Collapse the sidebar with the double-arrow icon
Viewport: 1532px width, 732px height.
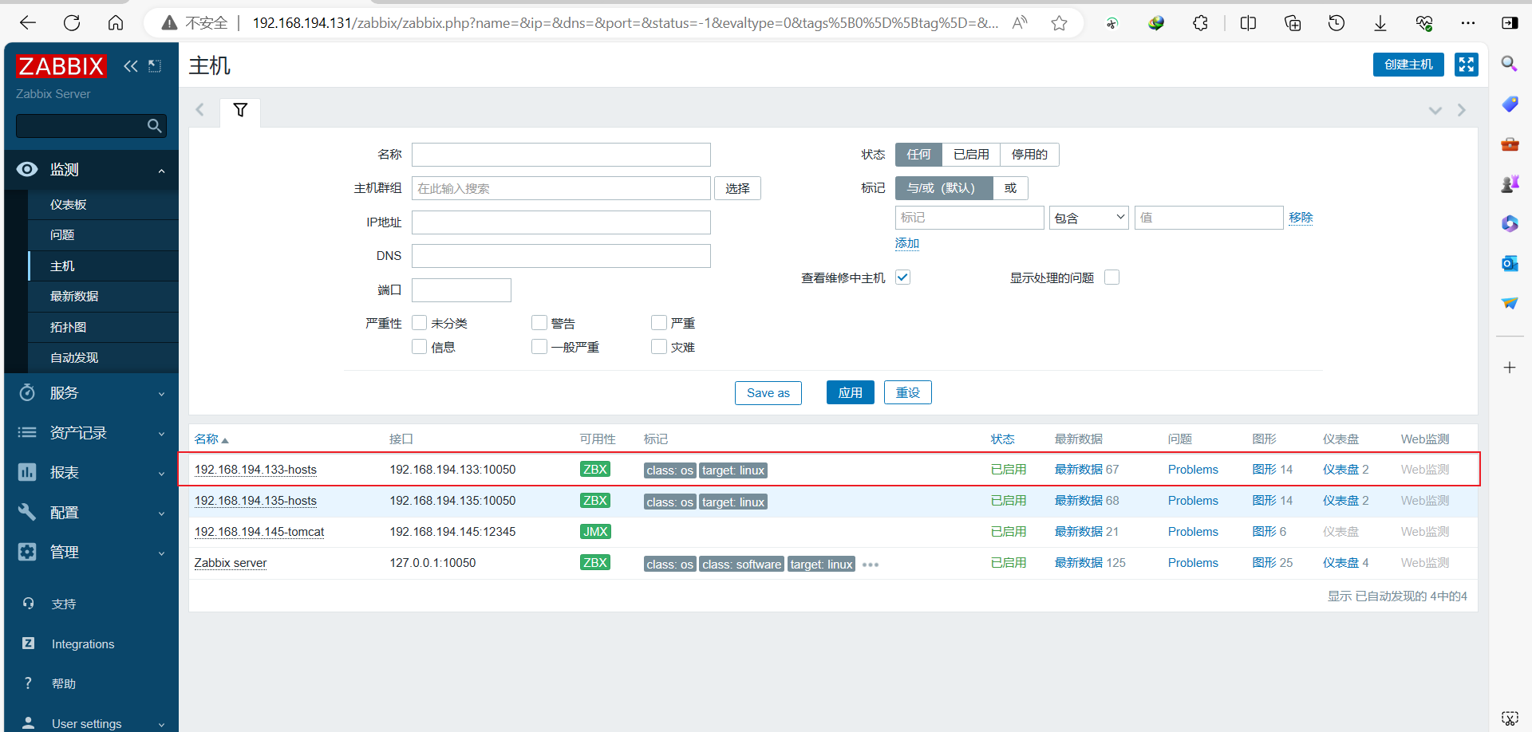click(x=131, y=66)
